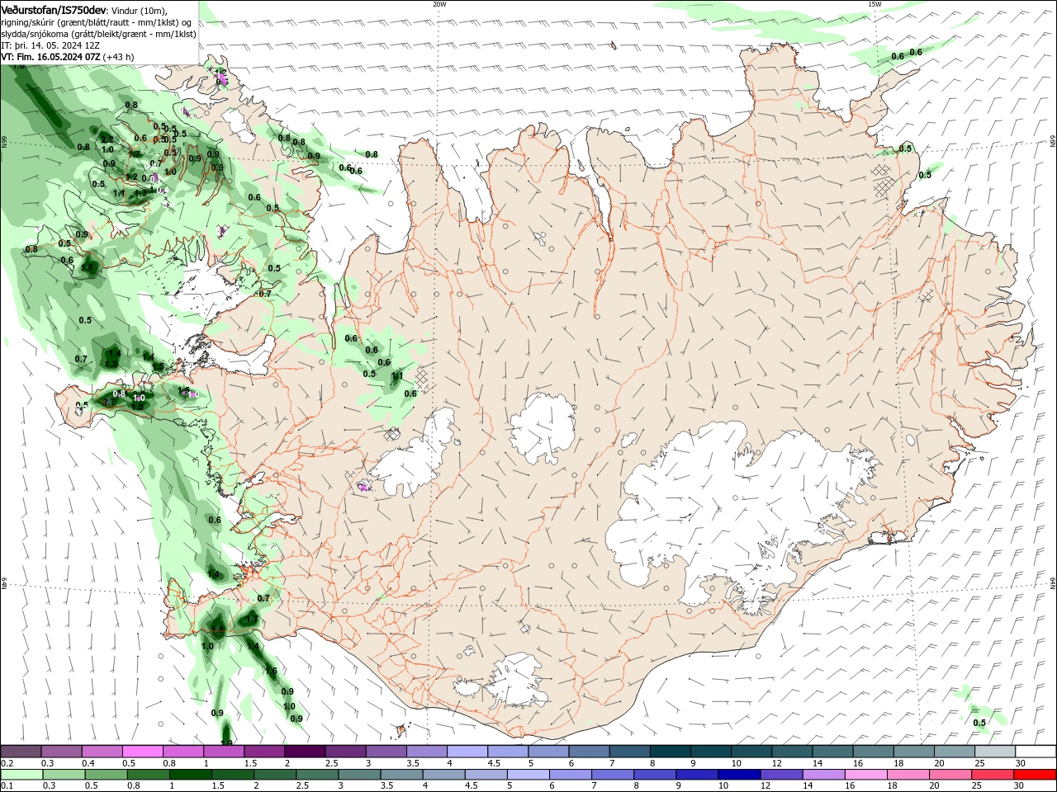The image size is (1057, 792).
Task: Click the pale green 0.1 swatch, bottom legend row
Action: pyautogui.click(x=21, y=775)
